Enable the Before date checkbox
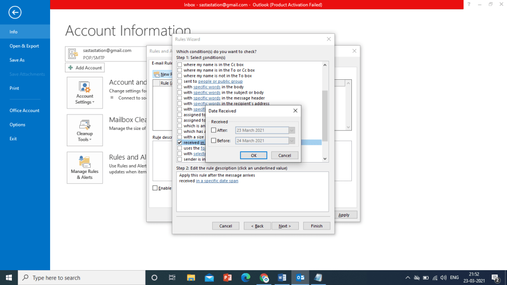 click(x=214, y=141)
